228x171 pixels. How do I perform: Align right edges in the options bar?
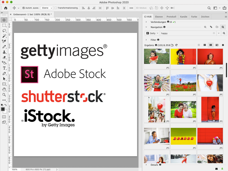(x=94, y=8)
